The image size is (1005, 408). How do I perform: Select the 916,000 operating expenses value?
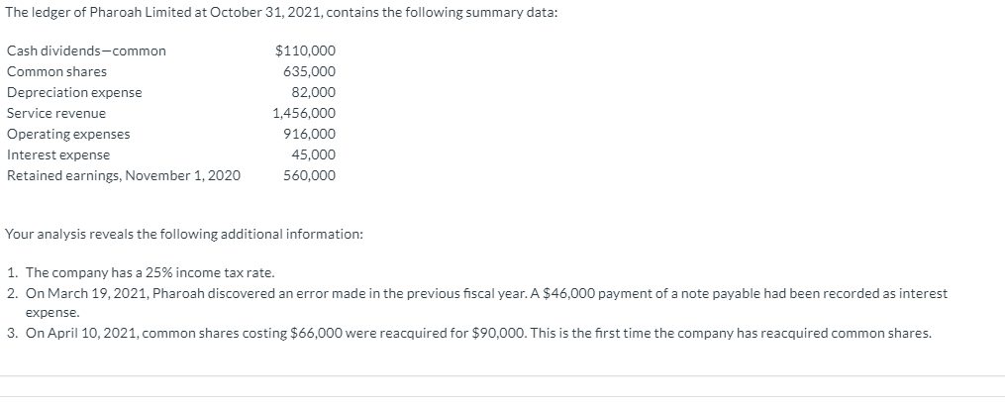[x=309, y=134]
